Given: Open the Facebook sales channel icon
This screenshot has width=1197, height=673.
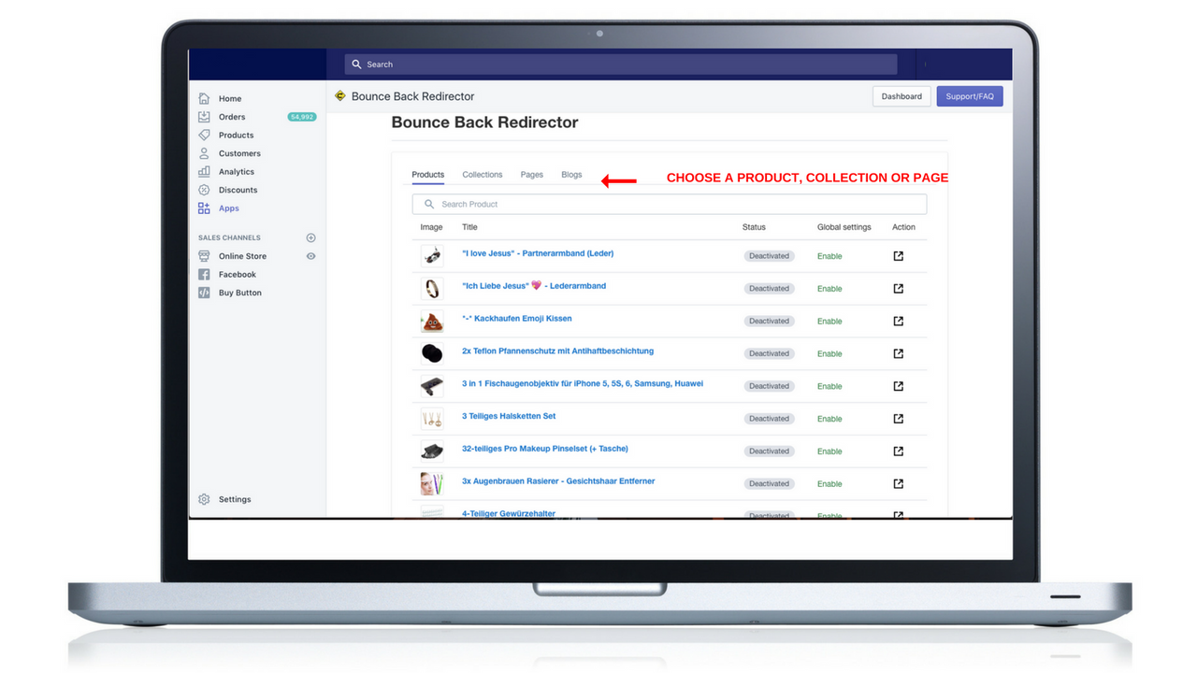Looking at the screenshot, I should [x=204, y=274].
